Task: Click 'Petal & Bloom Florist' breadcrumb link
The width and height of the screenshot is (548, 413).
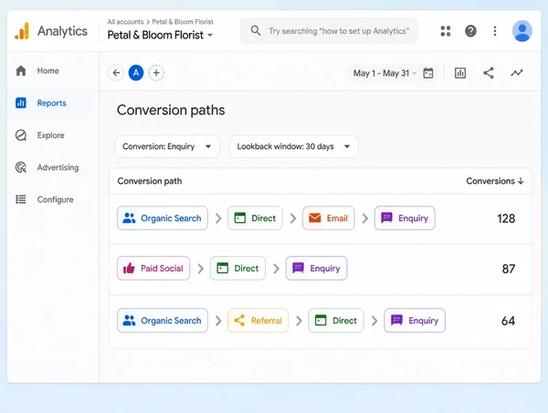Action: coord(183,22)
